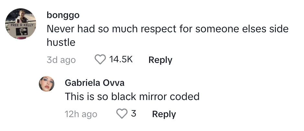Select the 'Never had so much respect' comment line
The image size is (304, 131).
pyautogui.click(x=168, y=29)
